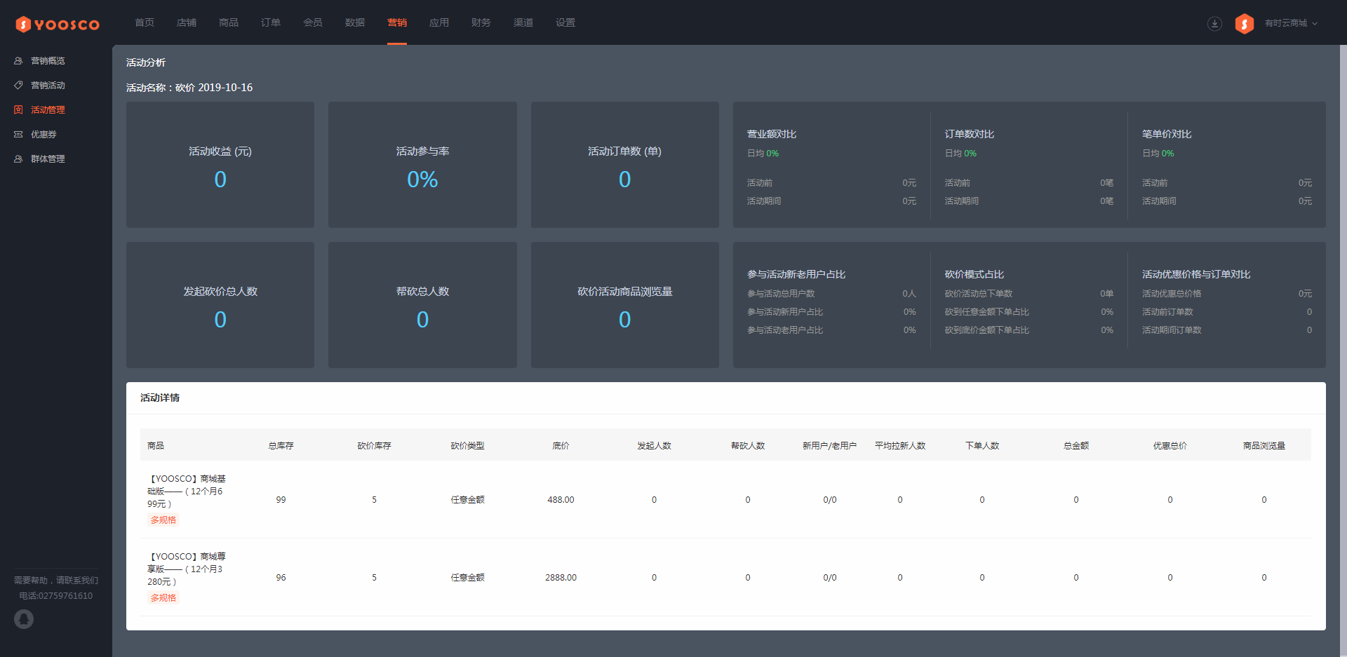Click the 优惠券 coupon icon
This screenshot has width=1347, height=657.
(x=18, y=135)
